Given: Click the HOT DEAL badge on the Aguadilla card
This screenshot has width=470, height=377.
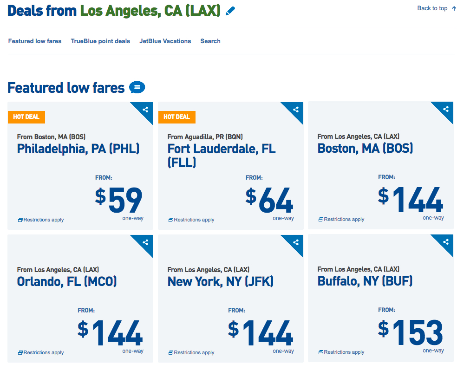Looking at the screenshot, I should 176,117.
